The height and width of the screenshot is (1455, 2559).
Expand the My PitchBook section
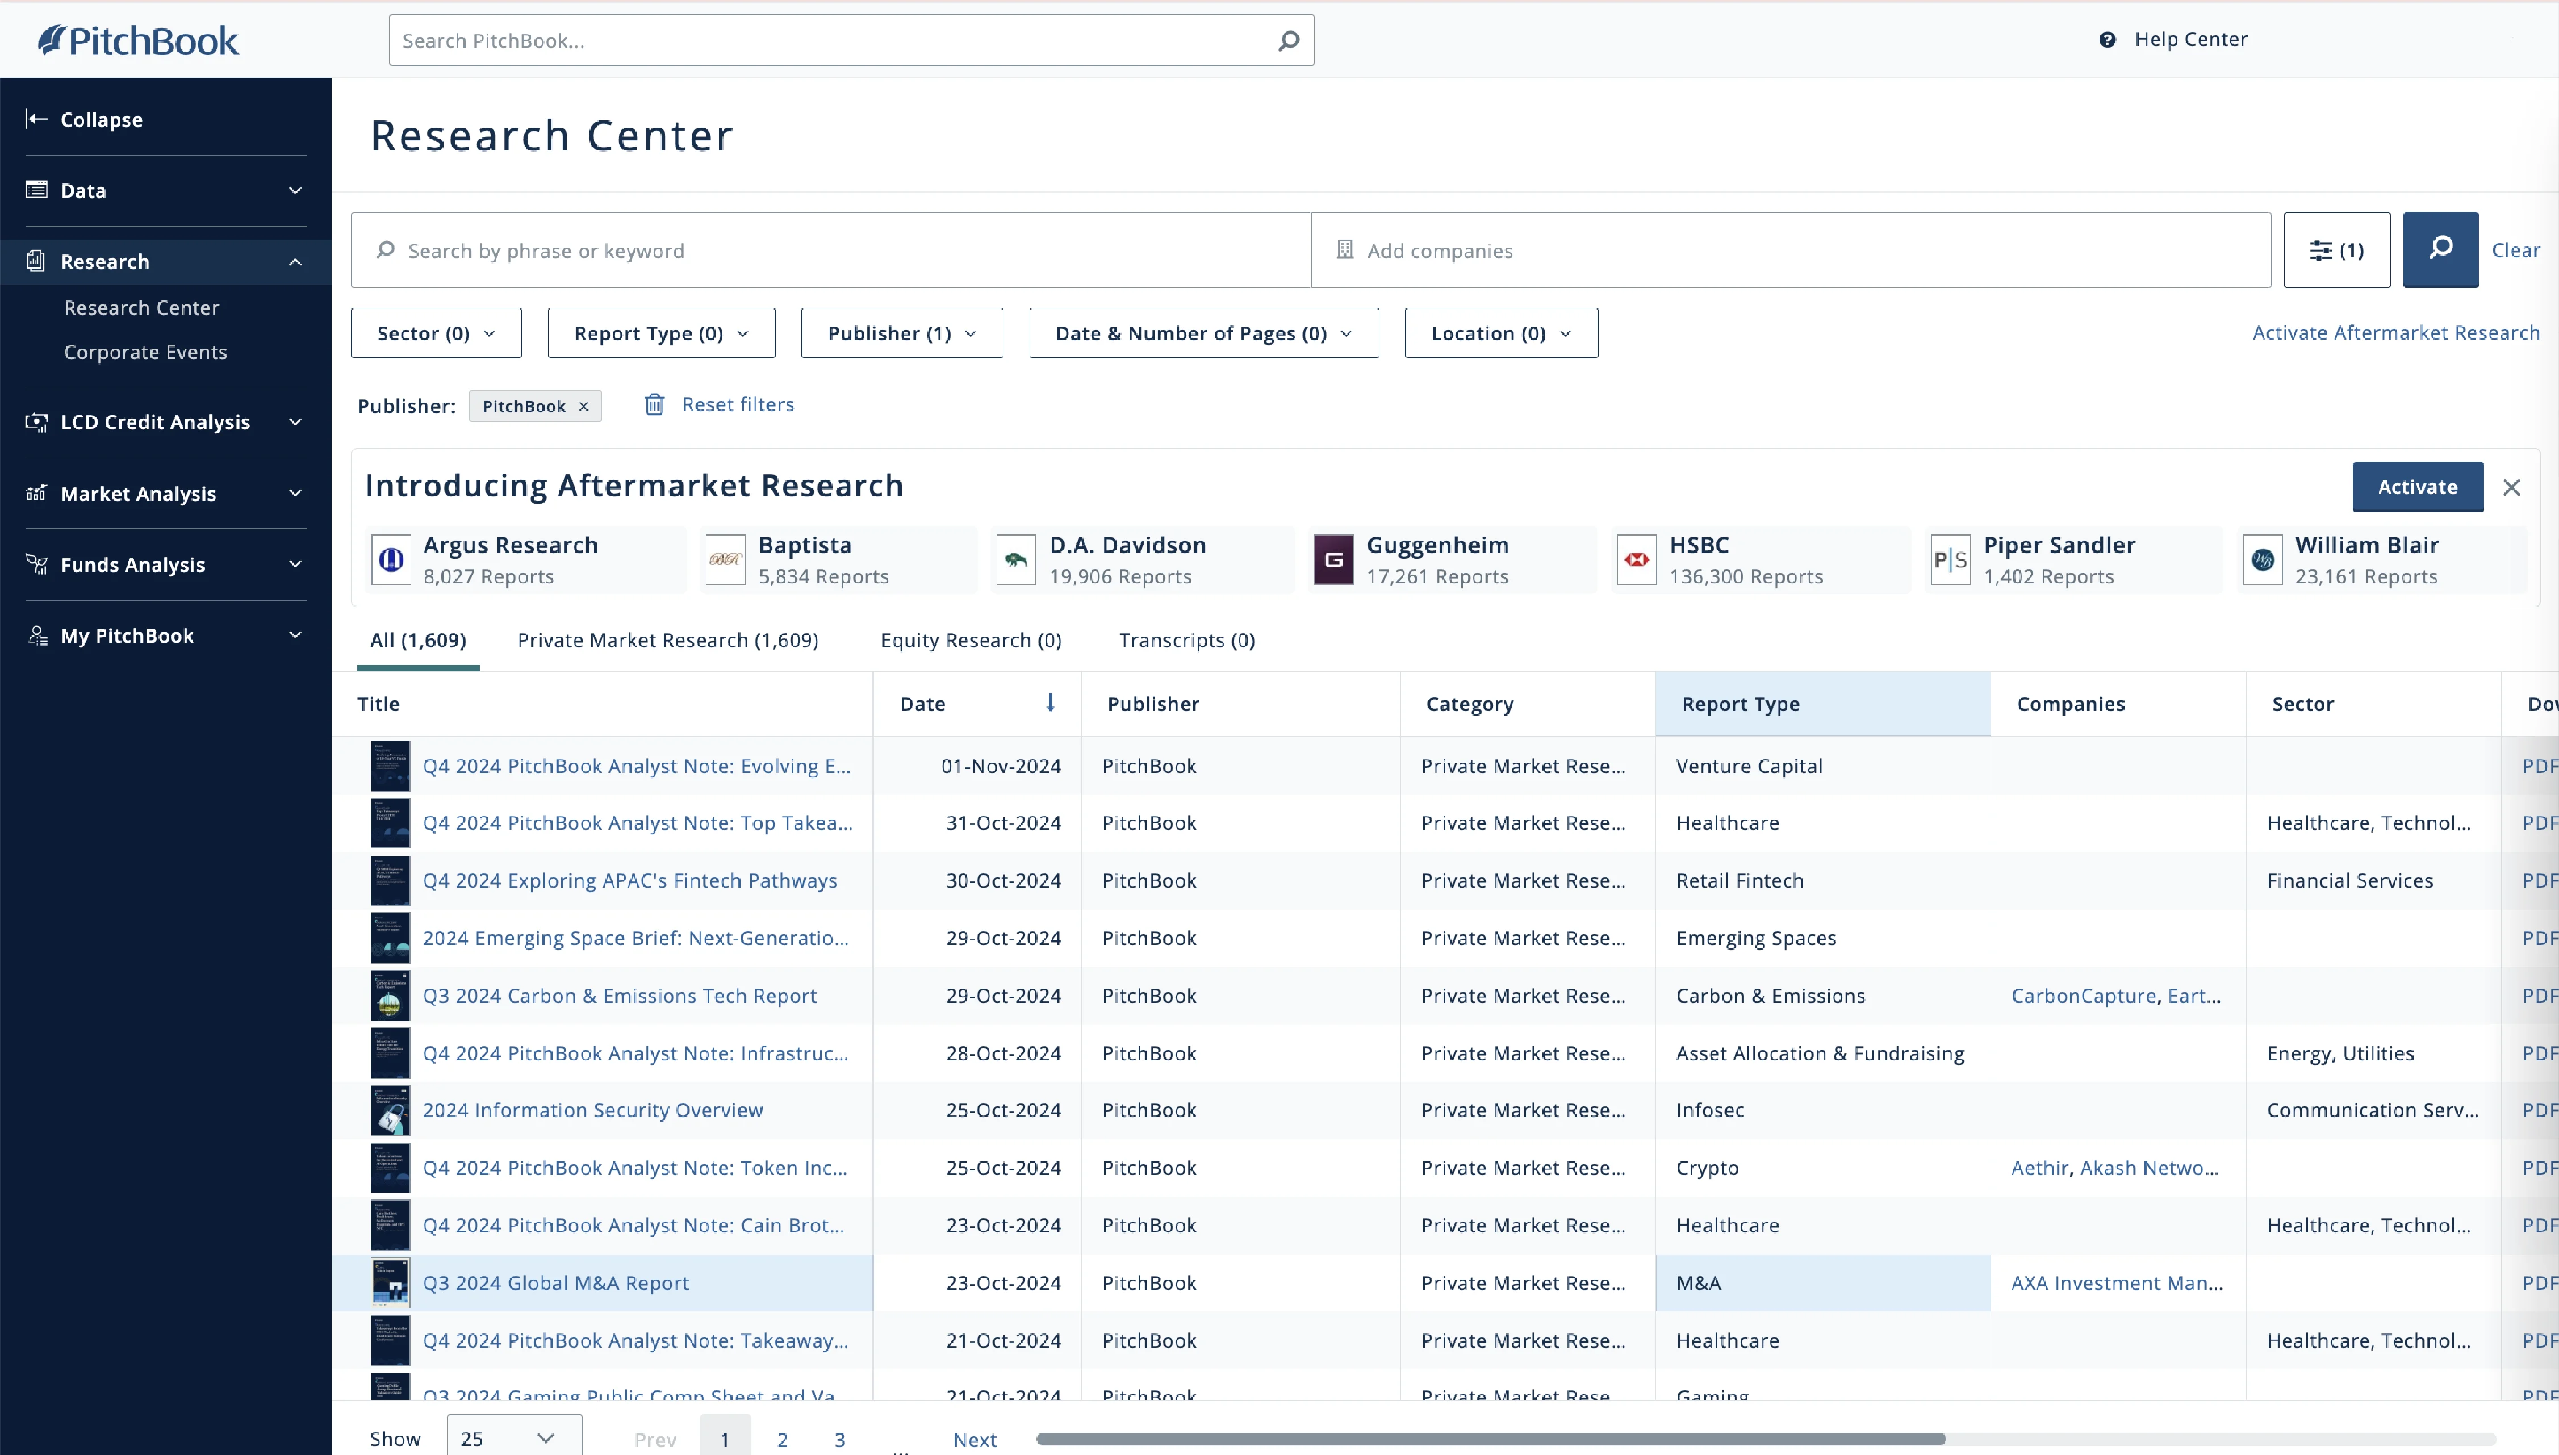(295, 634)
